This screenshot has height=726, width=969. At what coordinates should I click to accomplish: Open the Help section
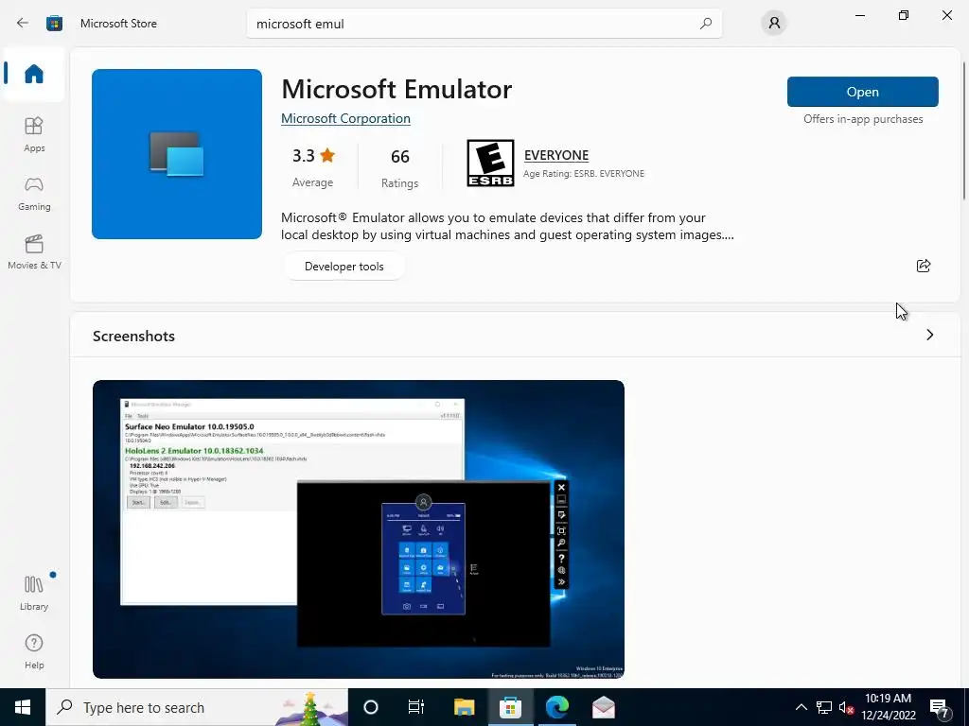[x=34, y=651]
